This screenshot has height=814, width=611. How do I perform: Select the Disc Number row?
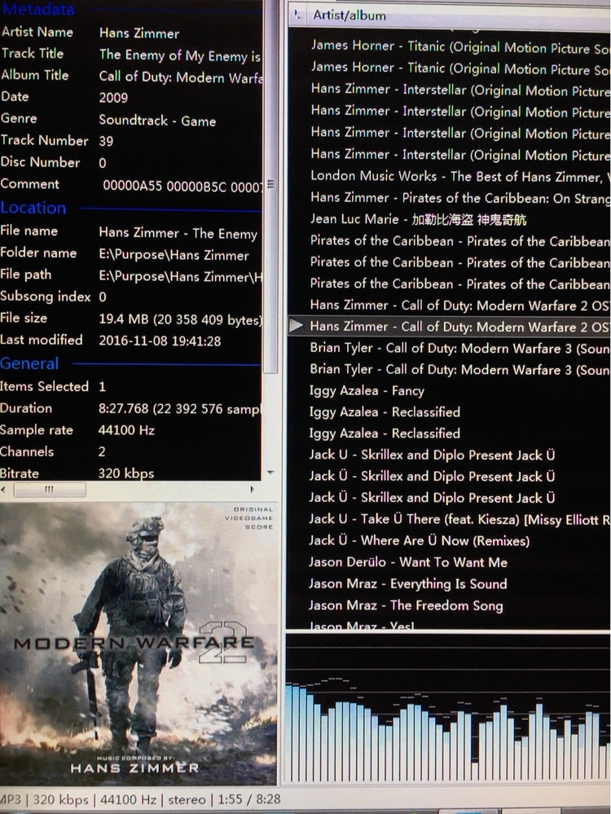[131, 162]
